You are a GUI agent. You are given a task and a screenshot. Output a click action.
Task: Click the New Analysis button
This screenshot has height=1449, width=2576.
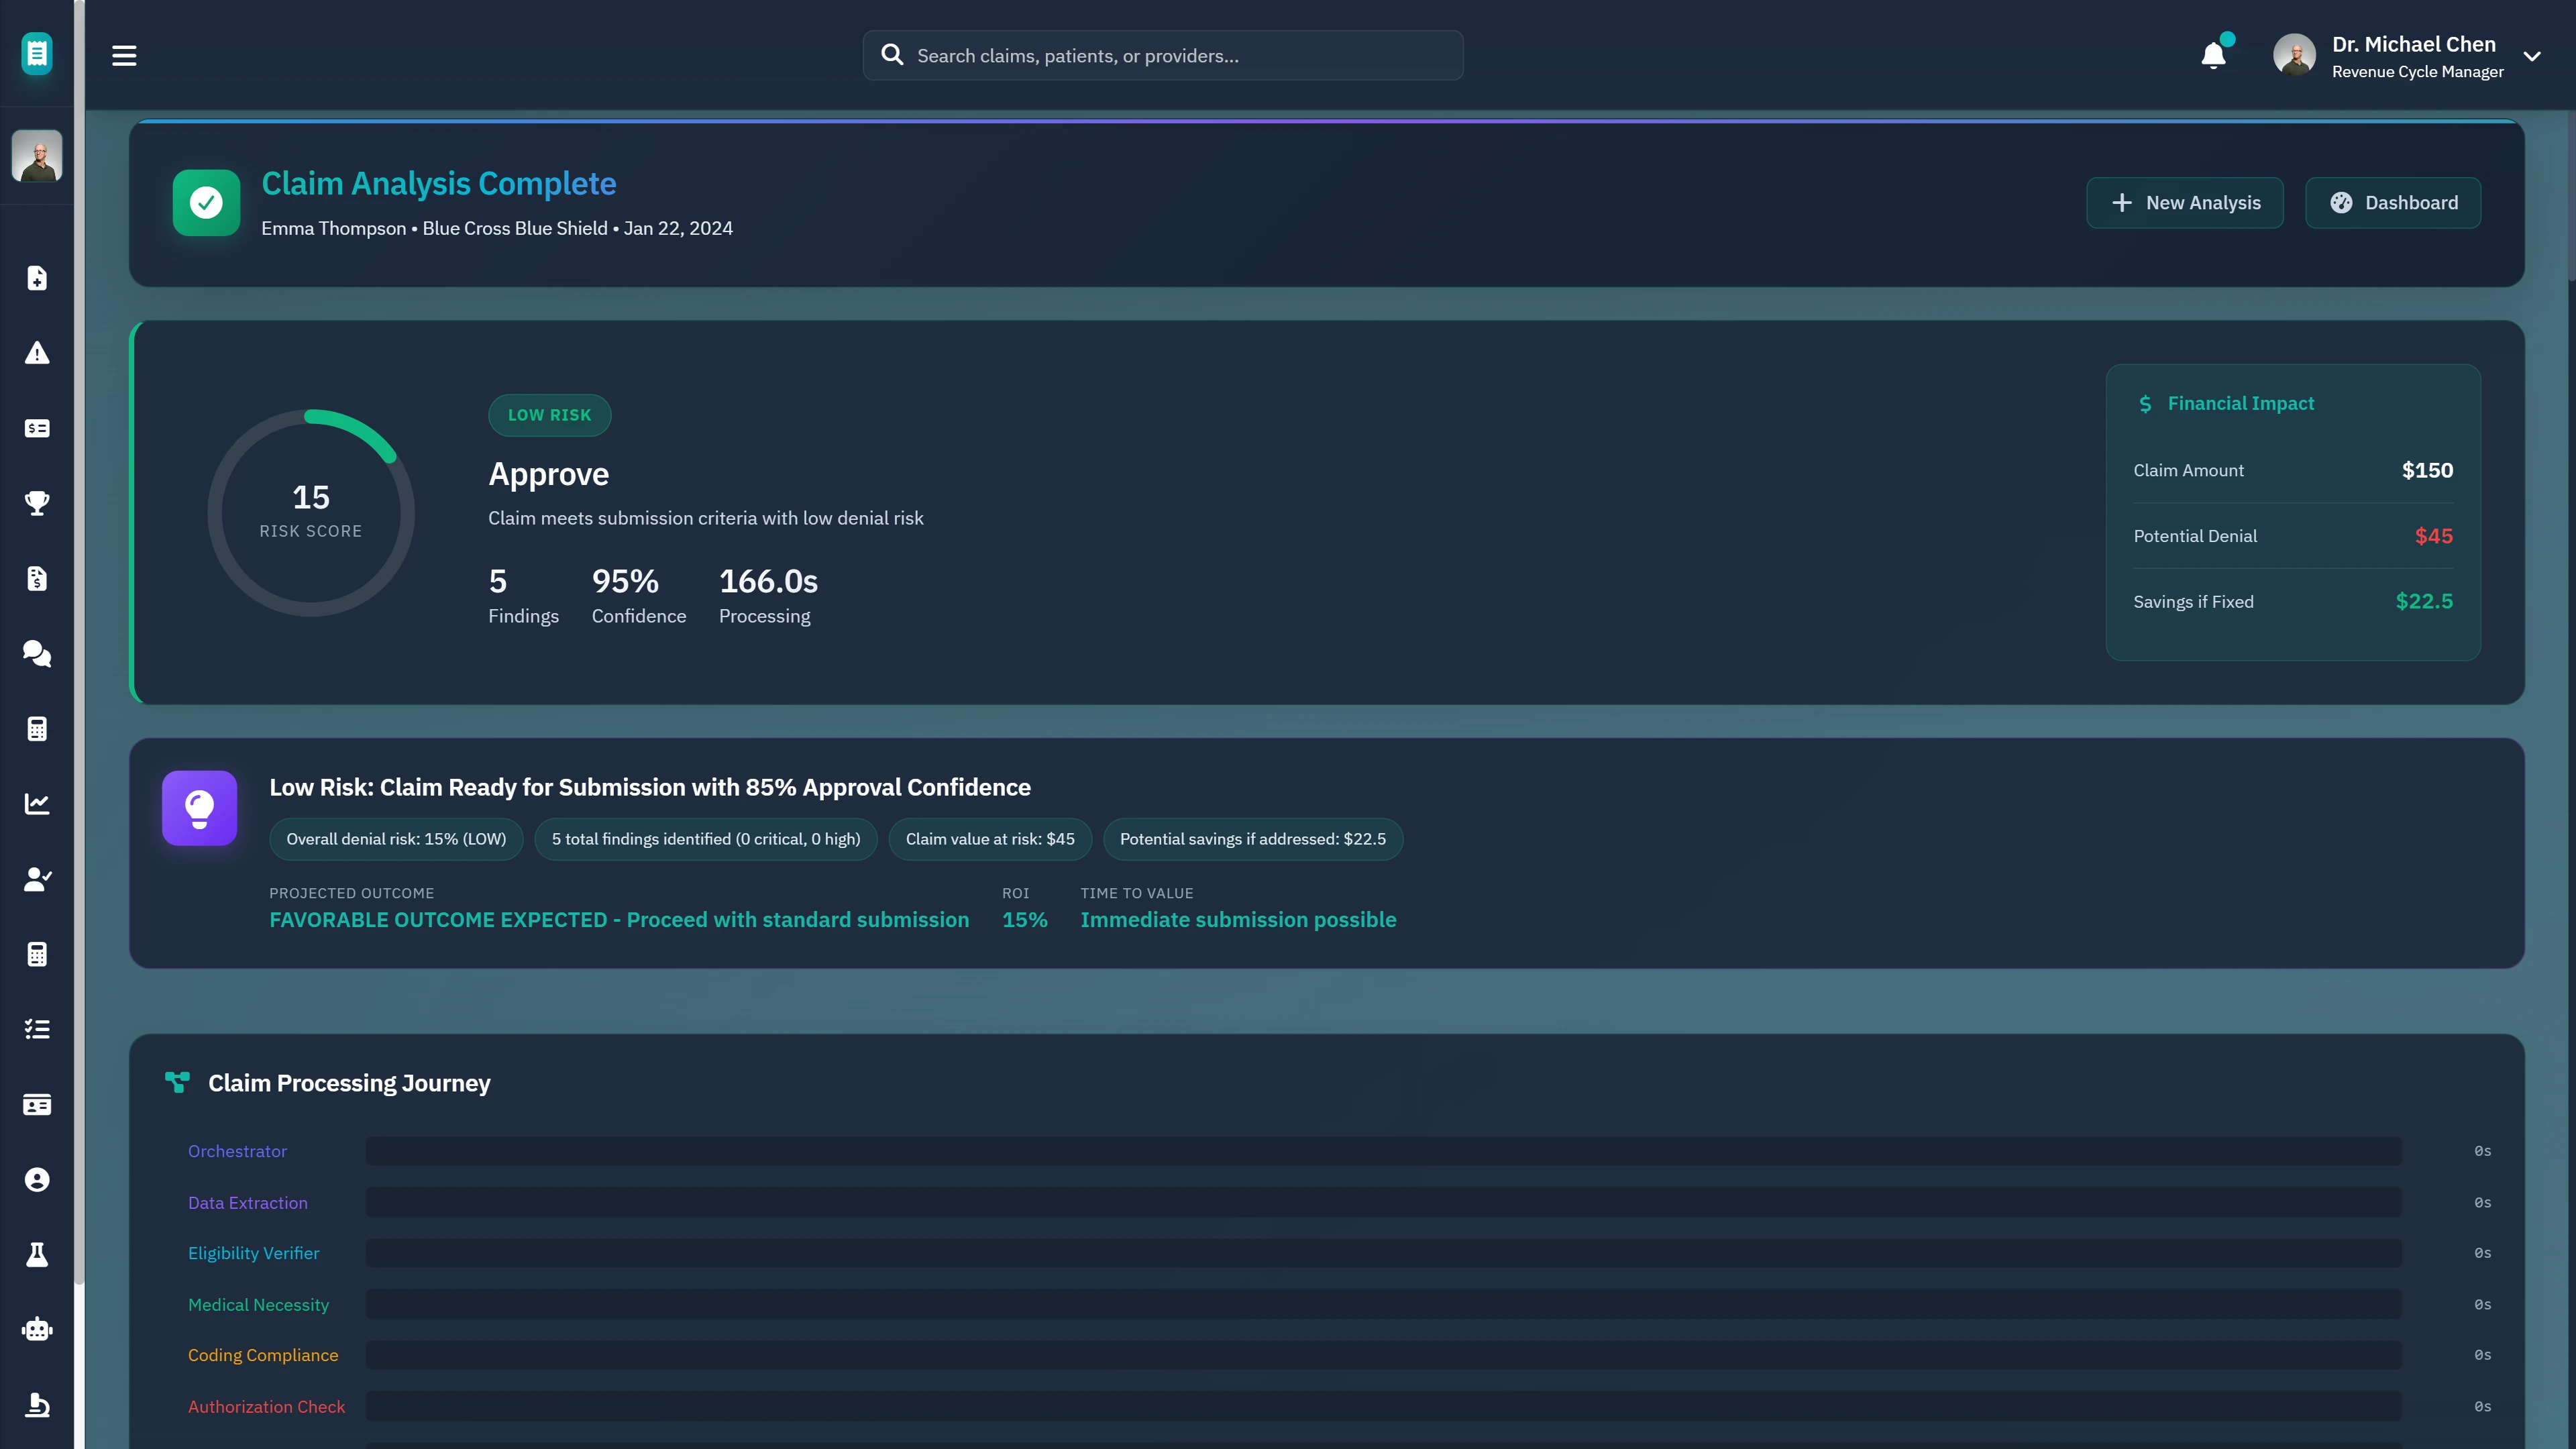[2184, 203]
